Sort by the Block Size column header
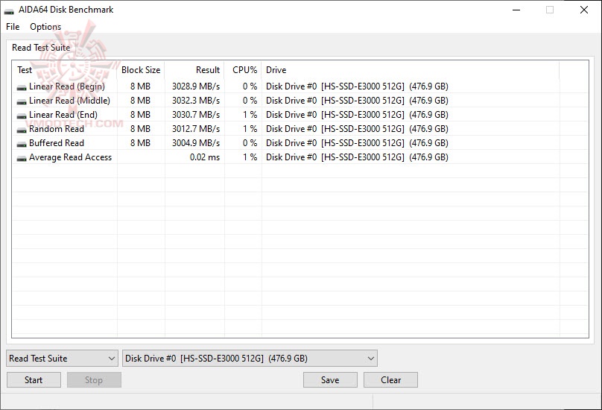The height and width of the screenshot is (410, 602). pyautogui.click(x=141, y=70)
